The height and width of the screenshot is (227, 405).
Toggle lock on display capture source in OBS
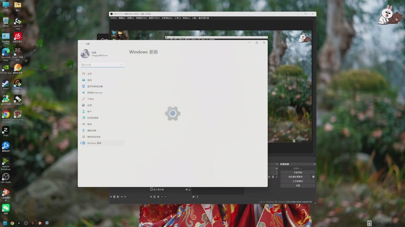(189, 190)
